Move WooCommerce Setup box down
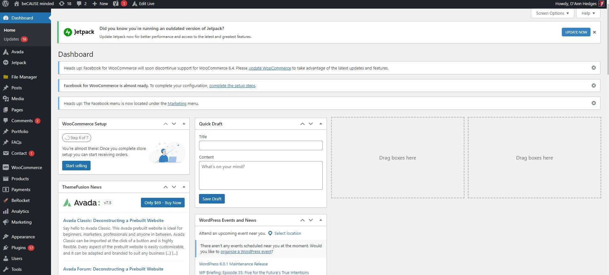This screenshot has height=275, width=609. click(x=174, y=124)
